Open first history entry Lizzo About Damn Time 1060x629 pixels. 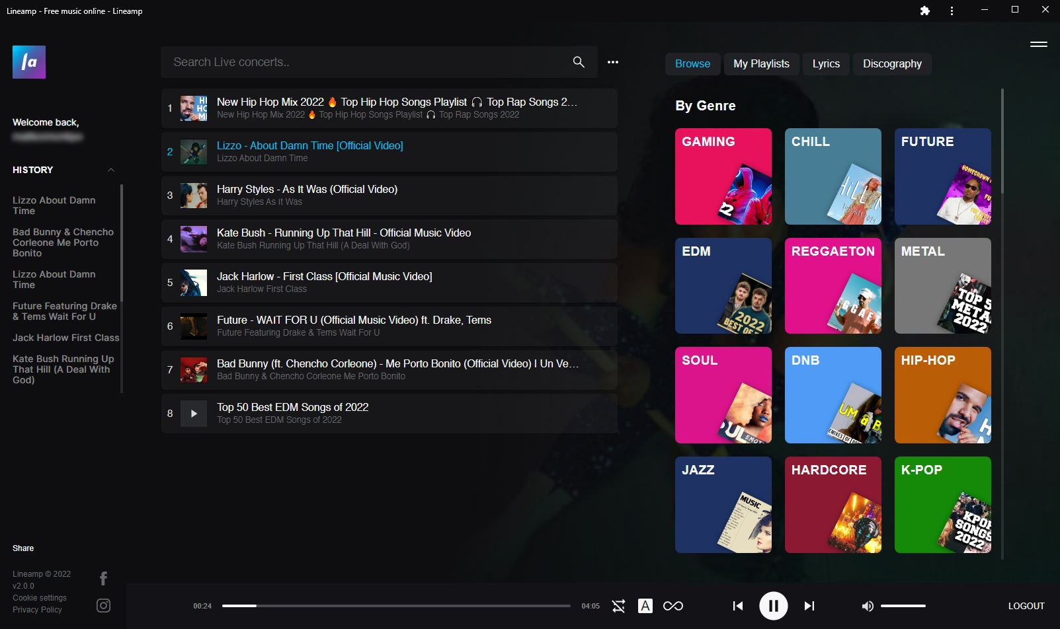click(x=54, y=205)
